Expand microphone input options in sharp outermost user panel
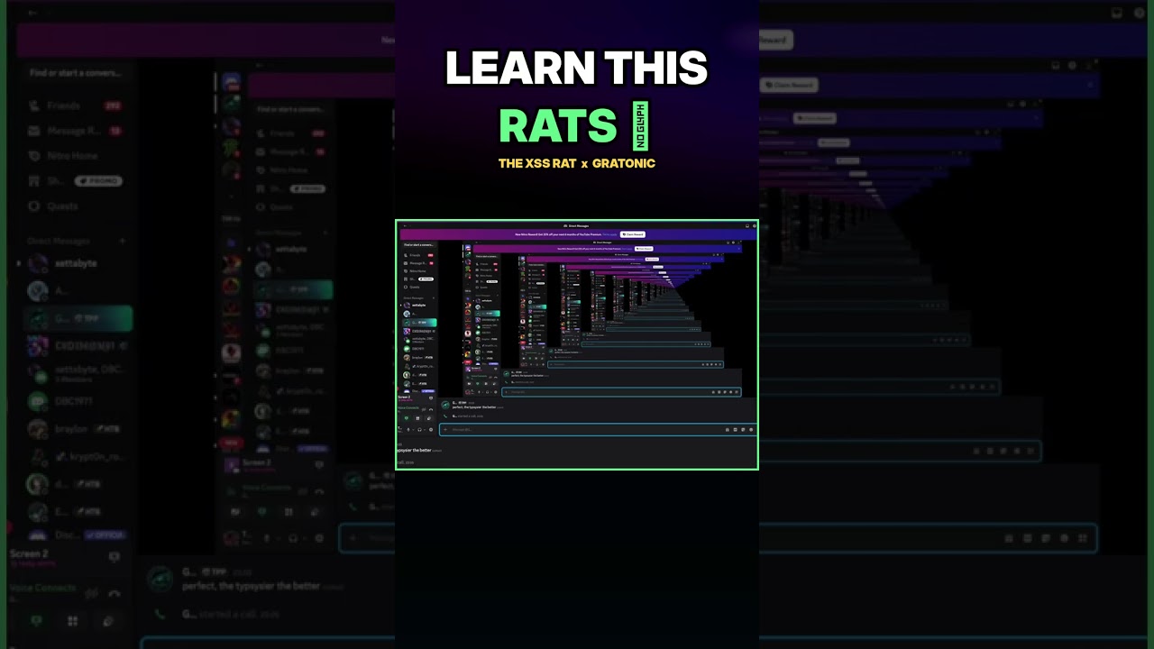The width and height of the screenshot is (1154, 649). 413,430
